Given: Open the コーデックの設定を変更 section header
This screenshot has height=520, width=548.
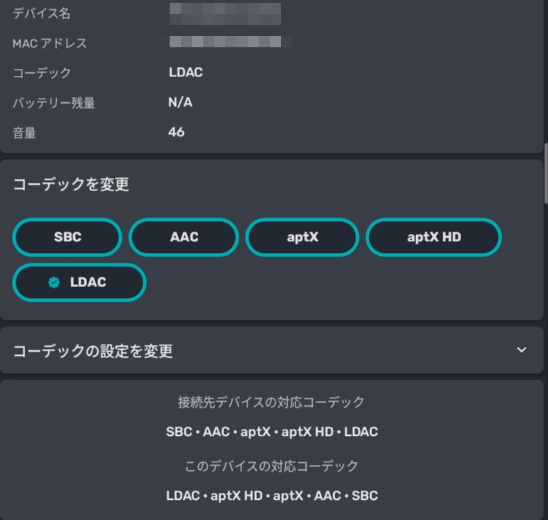Looking at the screenshot, I should coord(93,350).
